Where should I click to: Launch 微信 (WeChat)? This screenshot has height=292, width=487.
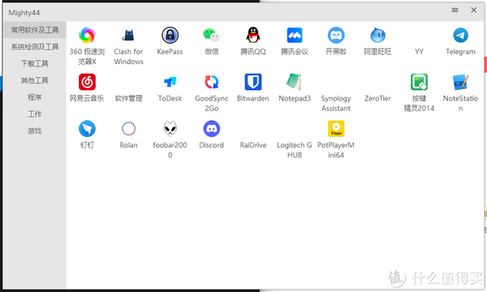tap(212, 35)
